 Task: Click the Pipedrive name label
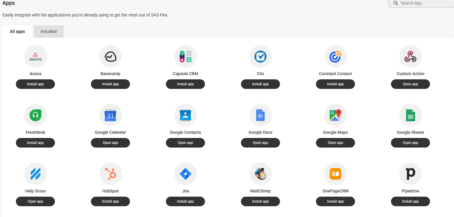[x=410, y=191]
